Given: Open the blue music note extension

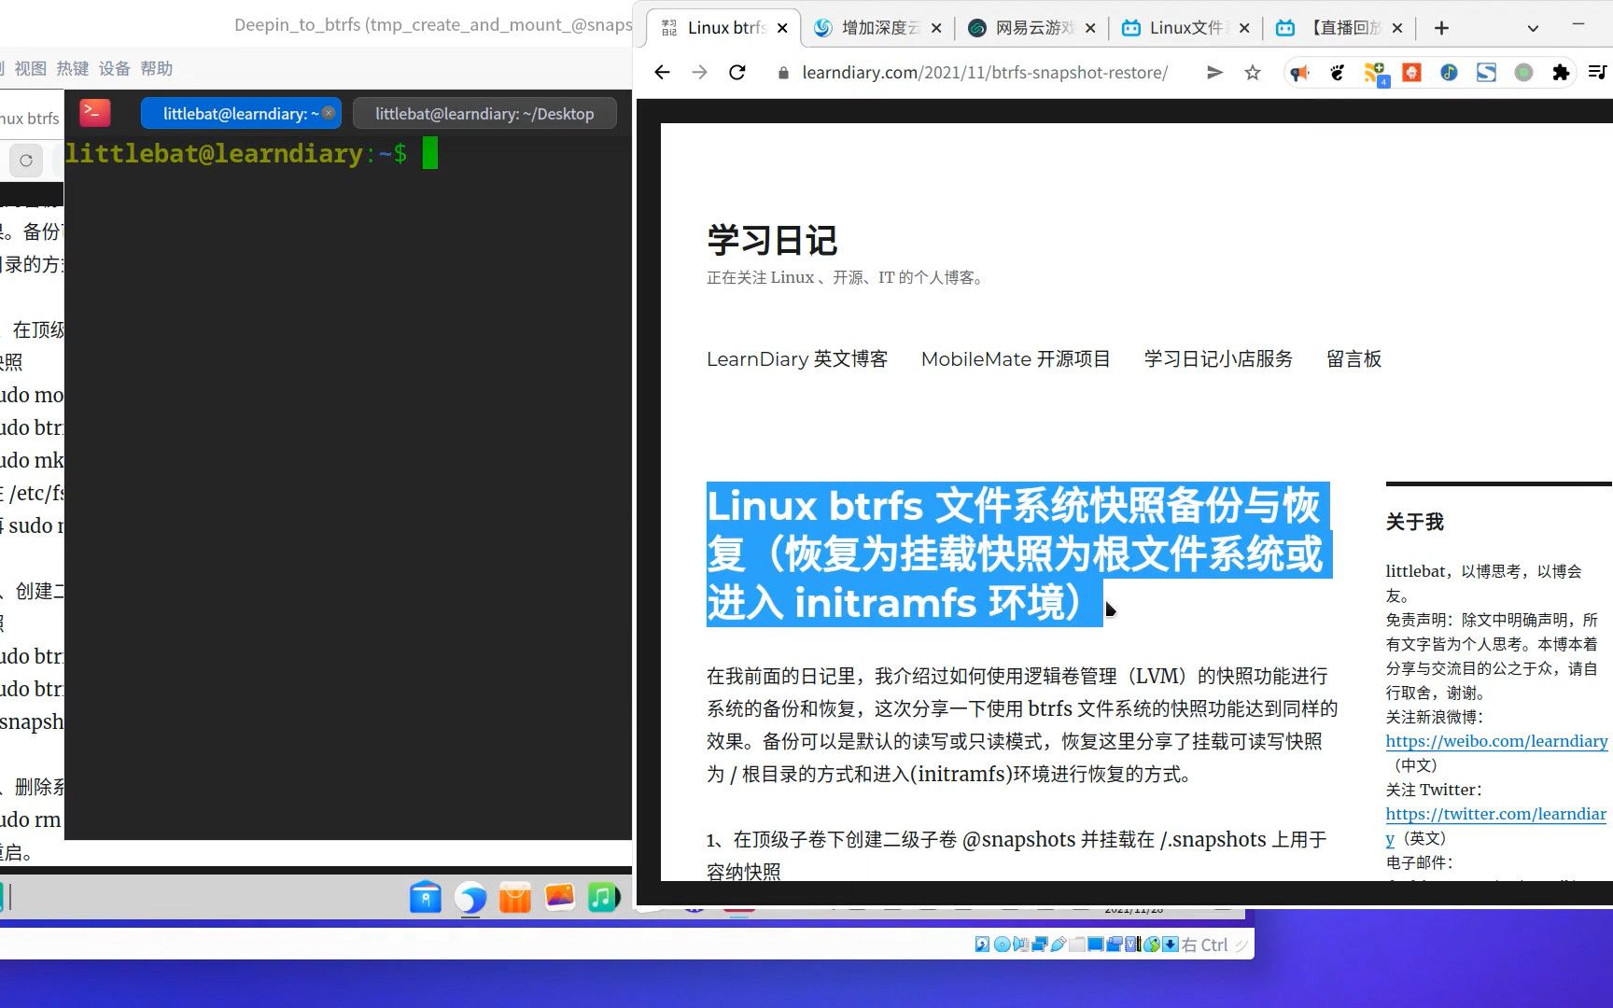Looking at the screenshot, I should [x=1449, y=72].
